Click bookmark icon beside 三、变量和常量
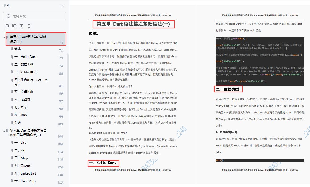This screenshot has height=187, width=310. point(12,72)
